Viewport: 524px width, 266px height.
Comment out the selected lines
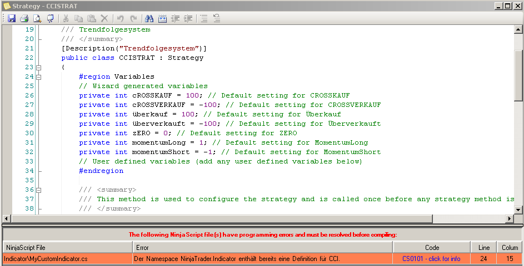tap(204, 18)
